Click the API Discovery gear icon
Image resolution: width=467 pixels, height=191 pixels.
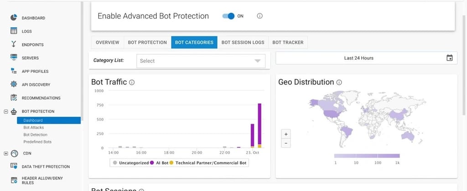(14, 85)
